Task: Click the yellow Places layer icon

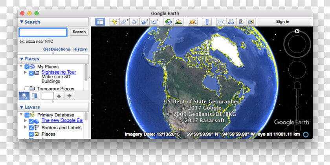Action: tap(37, 134)
